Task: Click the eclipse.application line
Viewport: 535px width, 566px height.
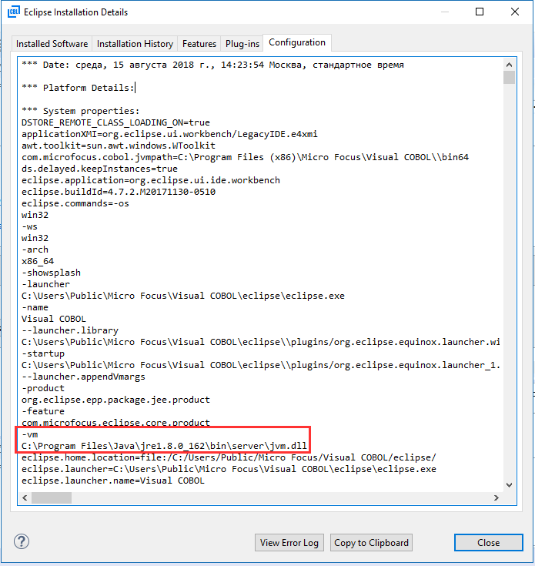Action: (x=150, y=180)
